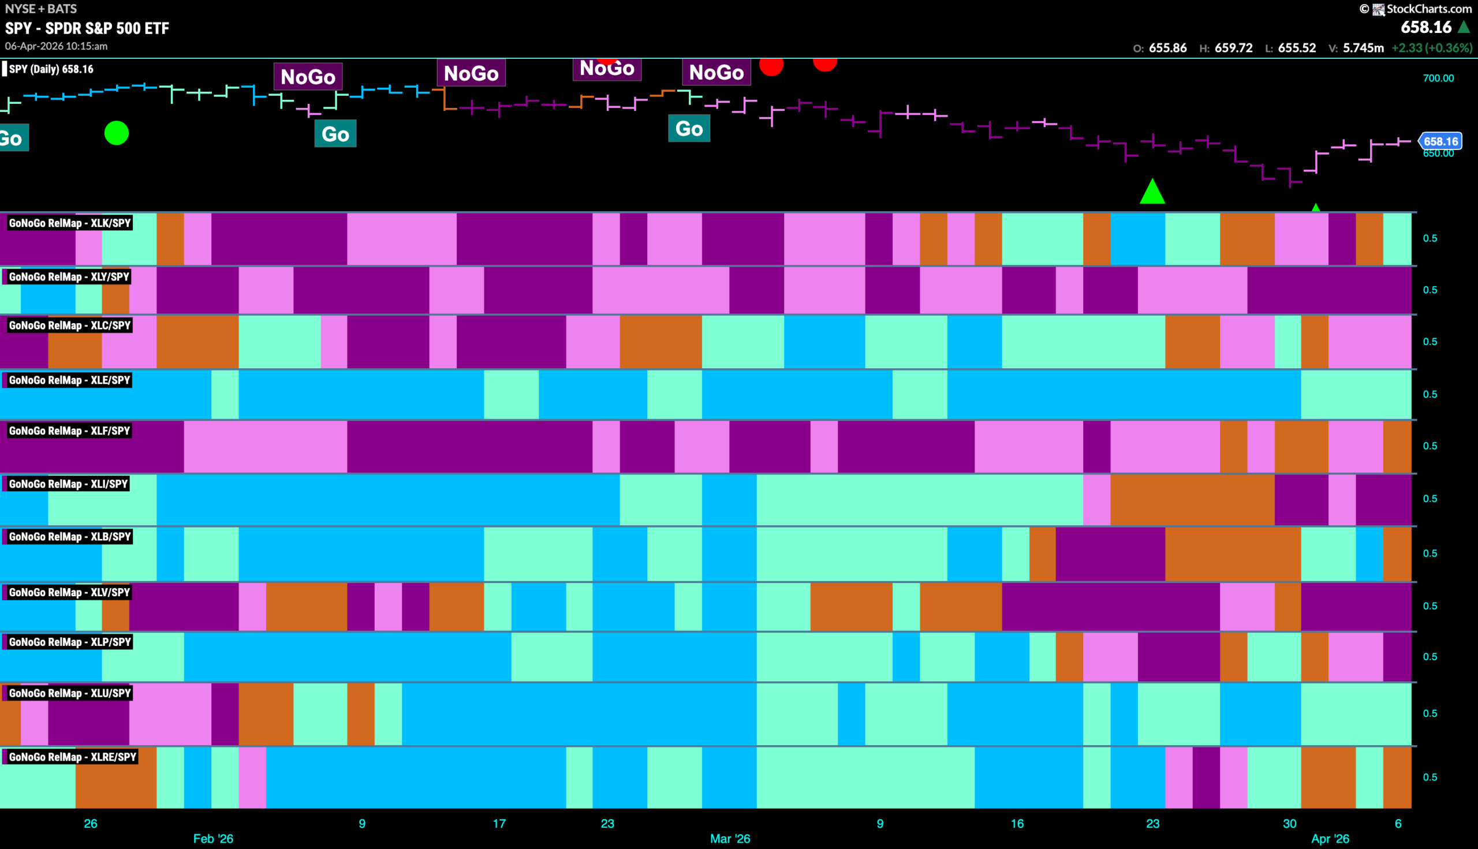
Task: Select the GoNoGo RelMap - XLC/SPY label
Action: click(69, 326)
